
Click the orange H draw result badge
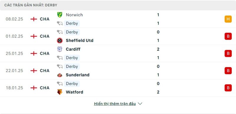pyautogui.click(x=228, y=19)
